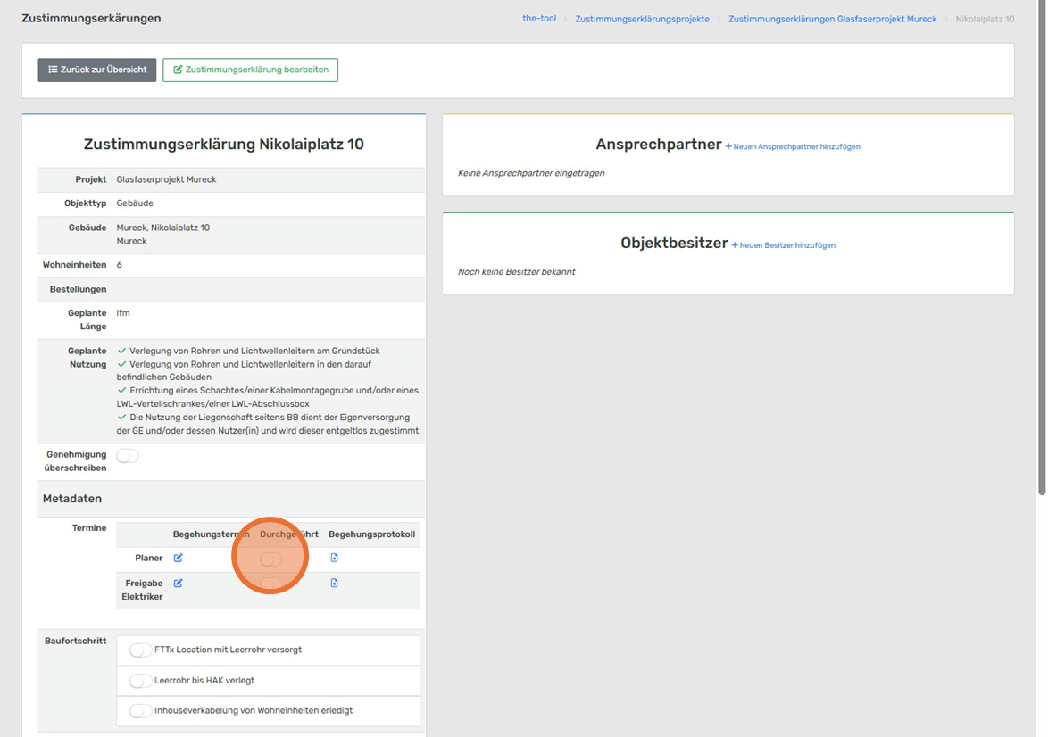Screen dimensions: 1048x737
Task: Click Zurück zur Übersicht button
Action: (x=97, y=70)
